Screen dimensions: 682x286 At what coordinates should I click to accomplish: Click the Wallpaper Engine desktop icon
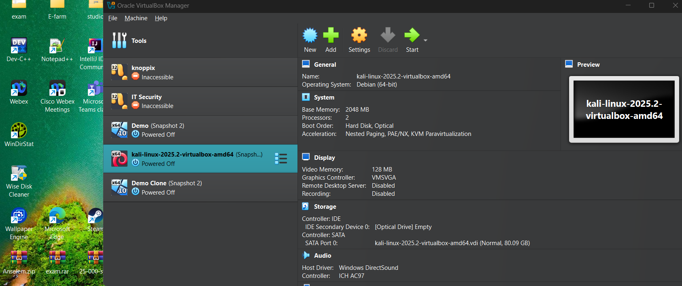pyautogui.click(x=19, y=224)
